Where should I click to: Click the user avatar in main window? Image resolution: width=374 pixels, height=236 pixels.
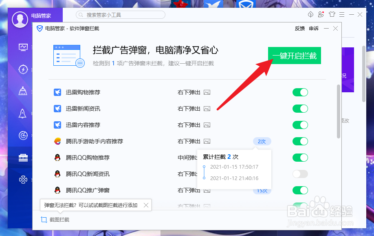(20, 20)
